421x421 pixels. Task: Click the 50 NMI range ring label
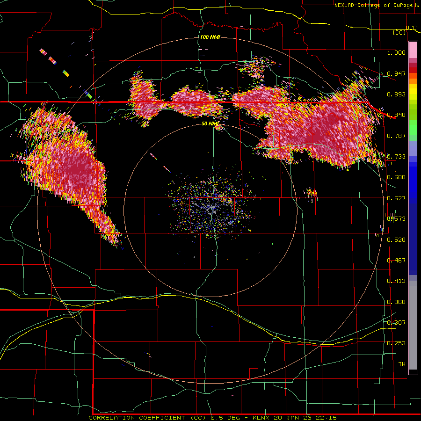[x=210, y=123]
